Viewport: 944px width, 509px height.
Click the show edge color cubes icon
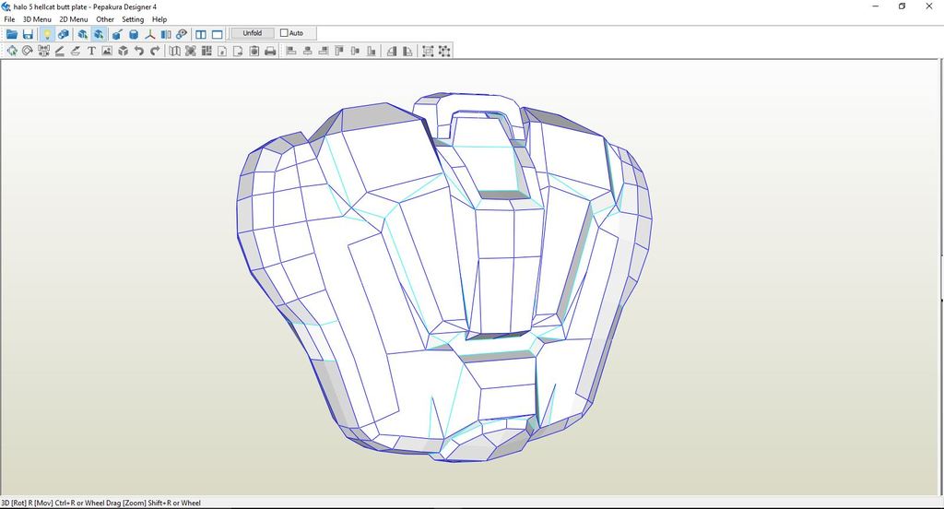[x=63, y=34]
